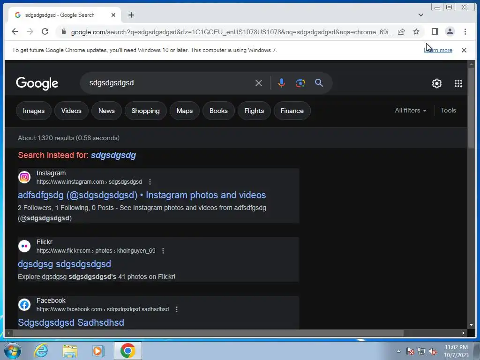Click the Facebook favicon
Screen dimensions: 480x360
click(x=24, y=305)
